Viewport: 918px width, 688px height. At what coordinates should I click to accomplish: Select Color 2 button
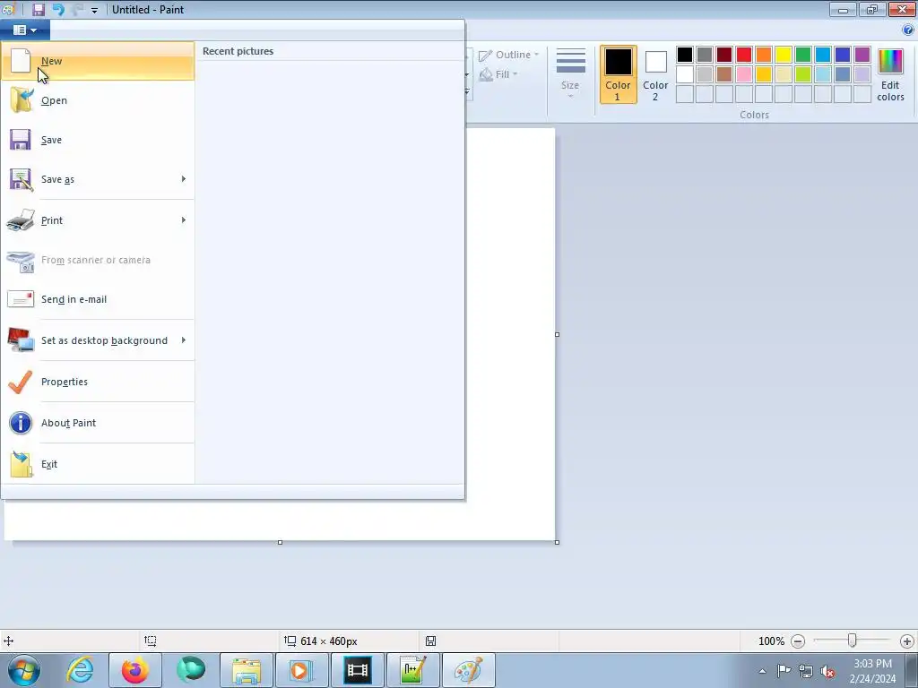[x=655, y=74]
